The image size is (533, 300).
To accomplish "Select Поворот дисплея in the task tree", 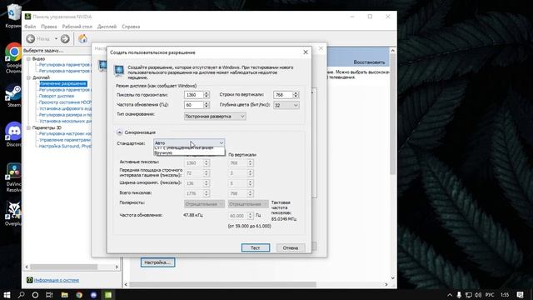I will coord(57,97).
